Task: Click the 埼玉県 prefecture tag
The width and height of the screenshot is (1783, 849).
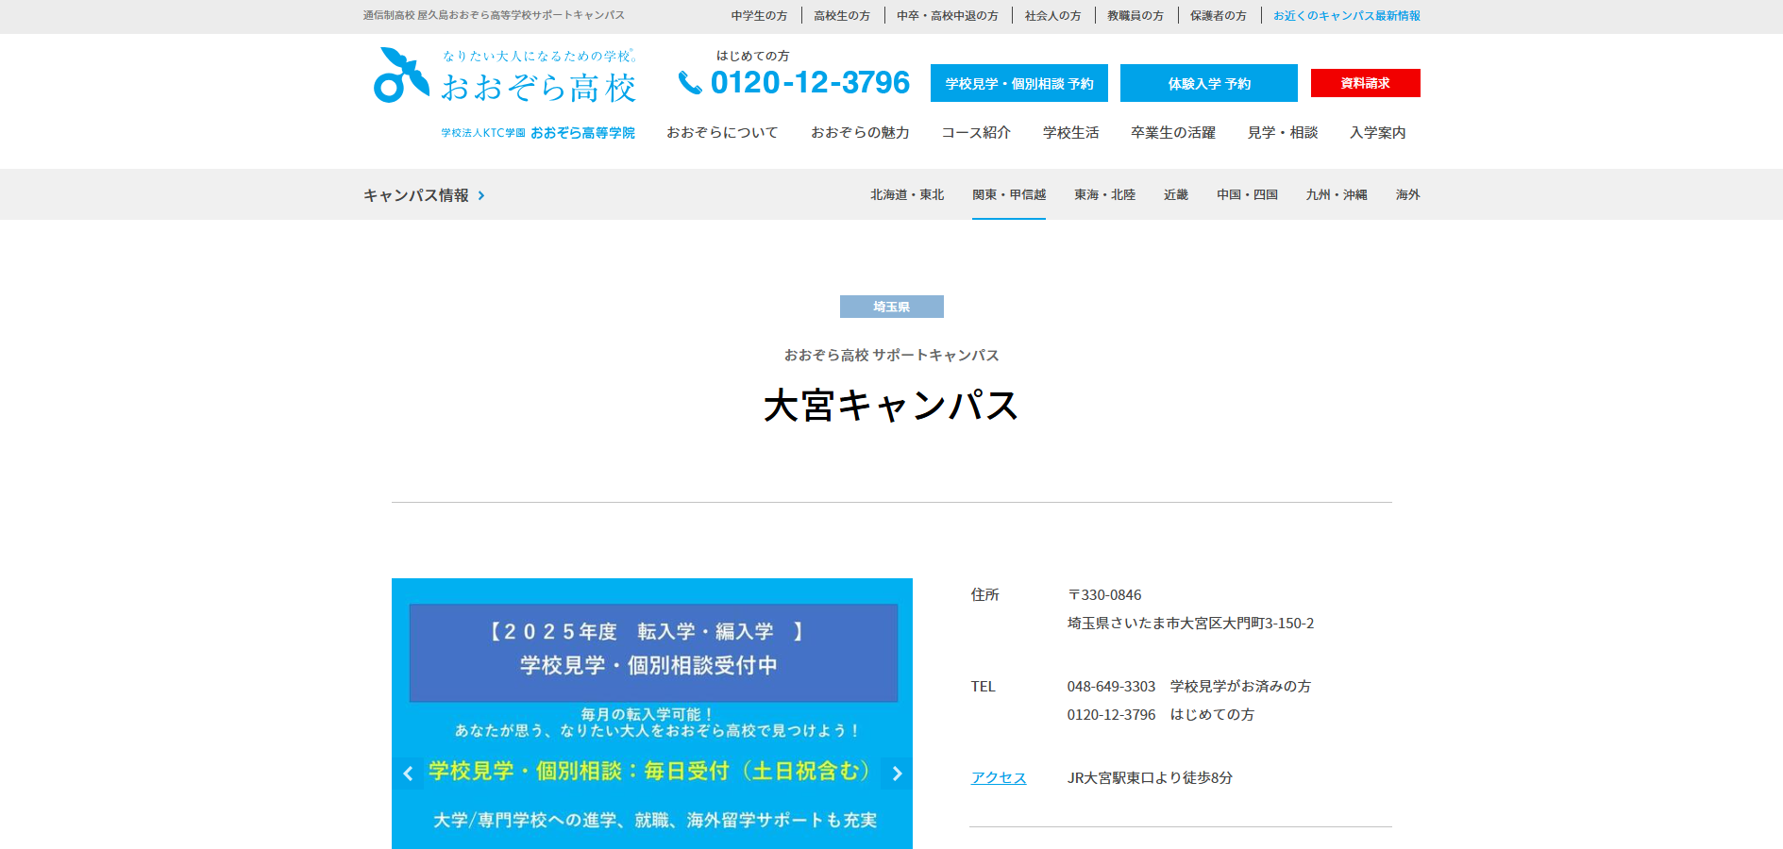Action: [x=891, y=307]
